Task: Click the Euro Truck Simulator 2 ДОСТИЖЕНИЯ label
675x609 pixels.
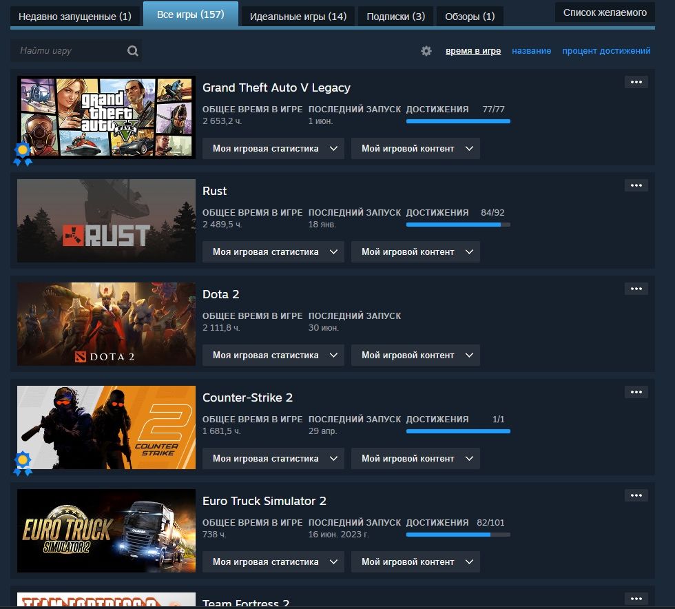Action: [x=437, y=523]
